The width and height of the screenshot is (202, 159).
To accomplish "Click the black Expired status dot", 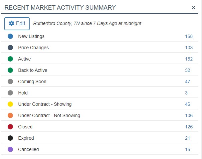I will (x=10, y=138).
